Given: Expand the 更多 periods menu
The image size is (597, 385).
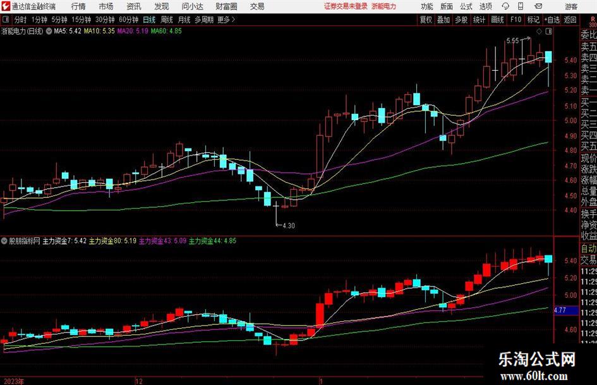Looking at the screenshot, I should tap(226, 20).
